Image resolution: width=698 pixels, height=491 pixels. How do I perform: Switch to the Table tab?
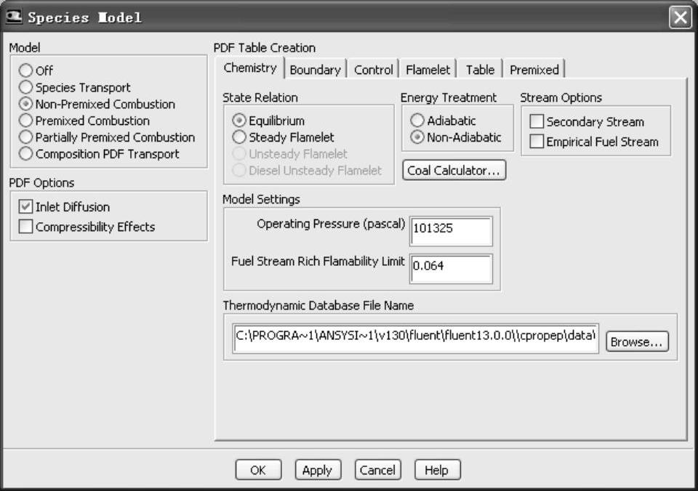480,70
